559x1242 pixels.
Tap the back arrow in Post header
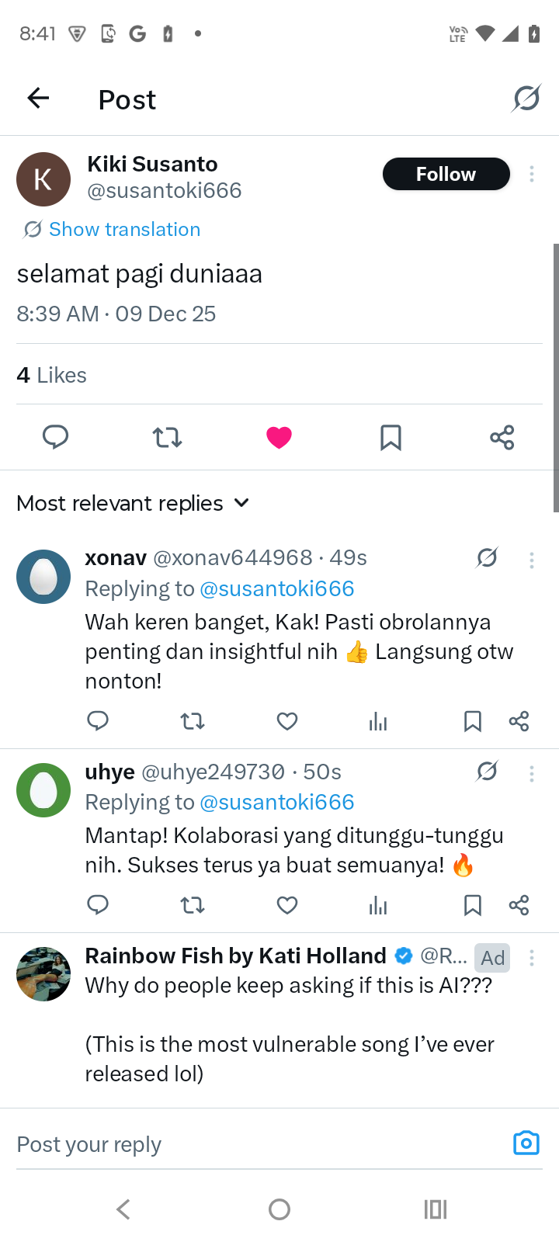(38, 99)
